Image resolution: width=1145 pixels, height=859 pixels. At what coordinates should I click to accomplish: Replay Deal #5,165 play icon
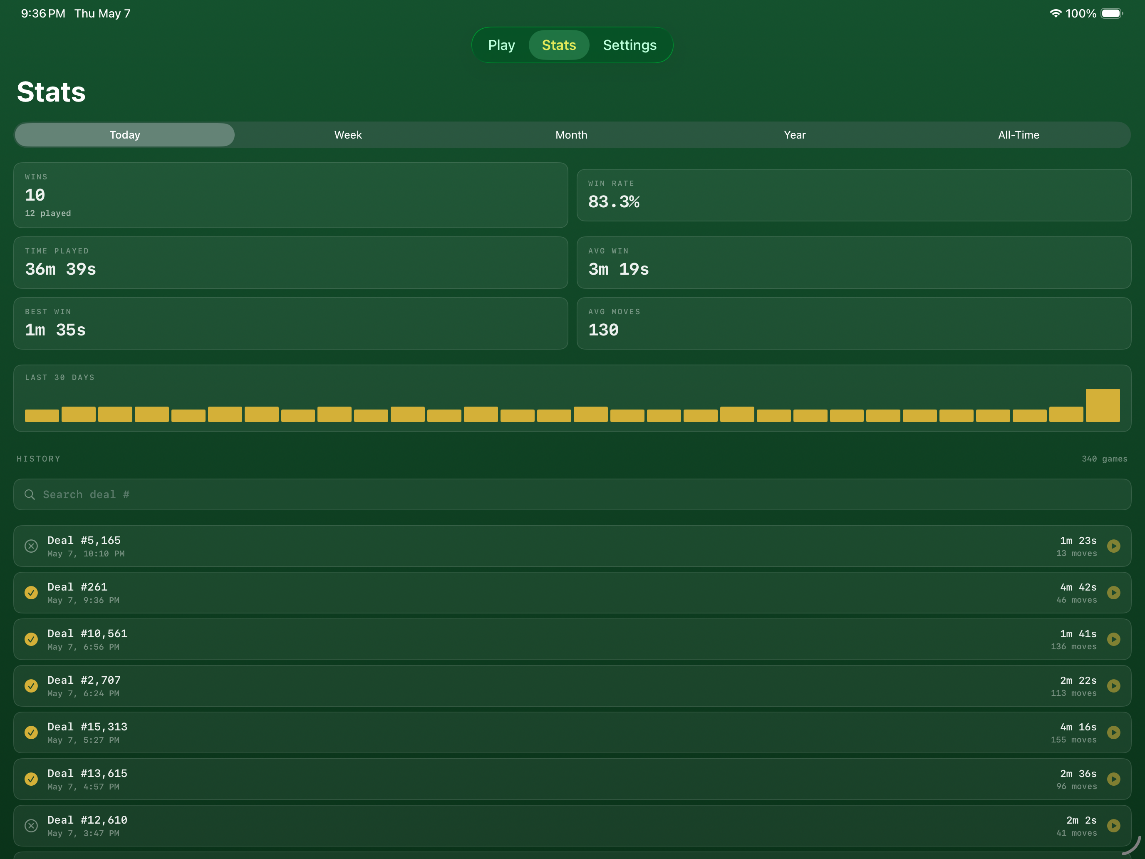1113,546
